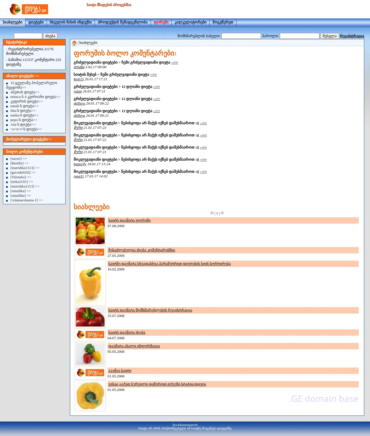Screen dimensions: 370x436
Task: Open the რეგისტრაცია registration link
Action: [x=352, y=36]
